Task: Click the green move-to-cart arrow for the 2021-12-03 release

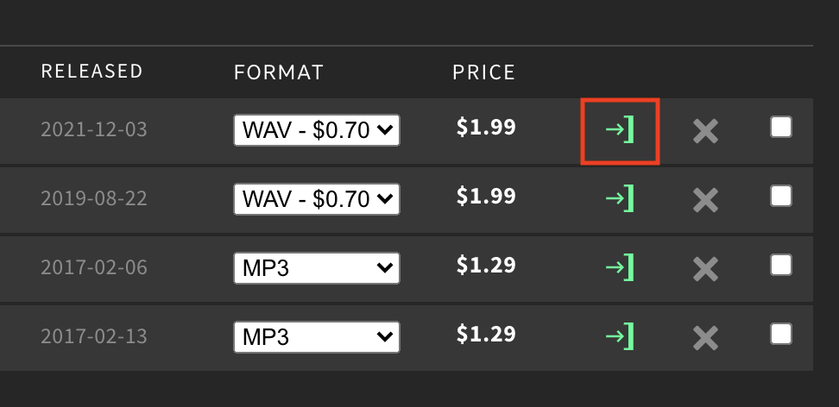Action: coord(620,129)
